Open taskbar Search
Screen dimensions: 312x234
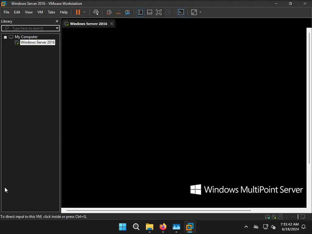point(136,227)
